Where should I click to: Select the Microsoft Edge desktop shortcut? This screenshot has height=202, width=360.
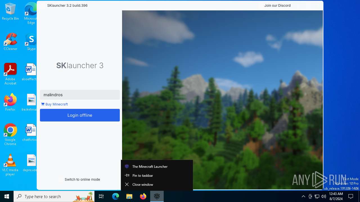(30, 13)
